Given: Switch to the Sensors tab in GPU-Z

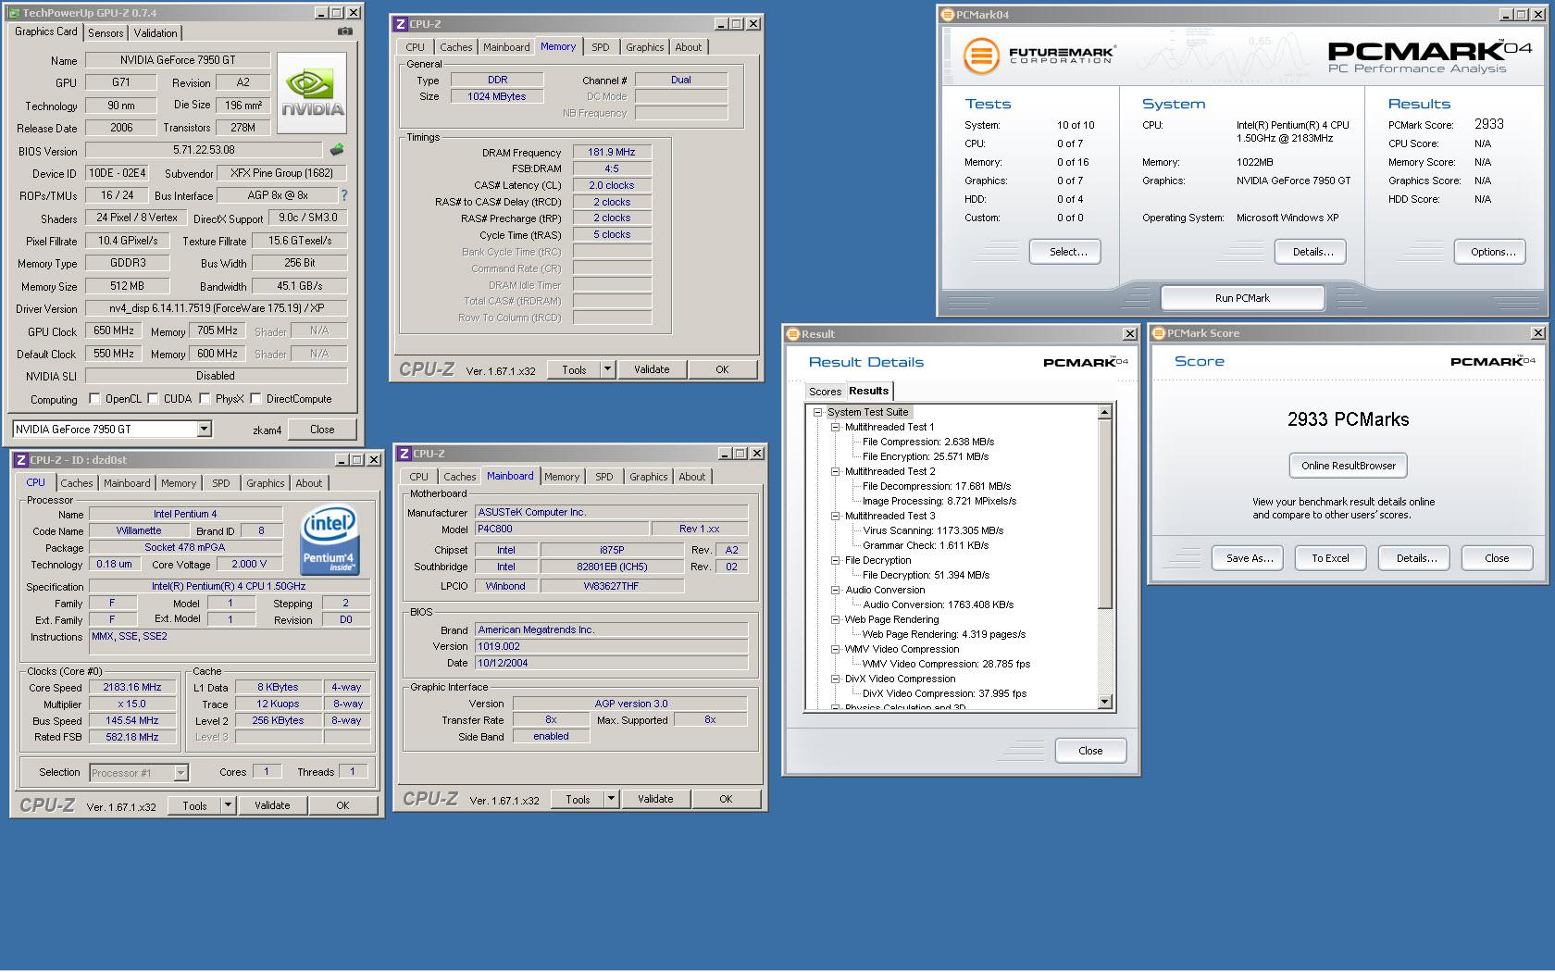Looking at the screenshot, I should [x=106, y=32].
